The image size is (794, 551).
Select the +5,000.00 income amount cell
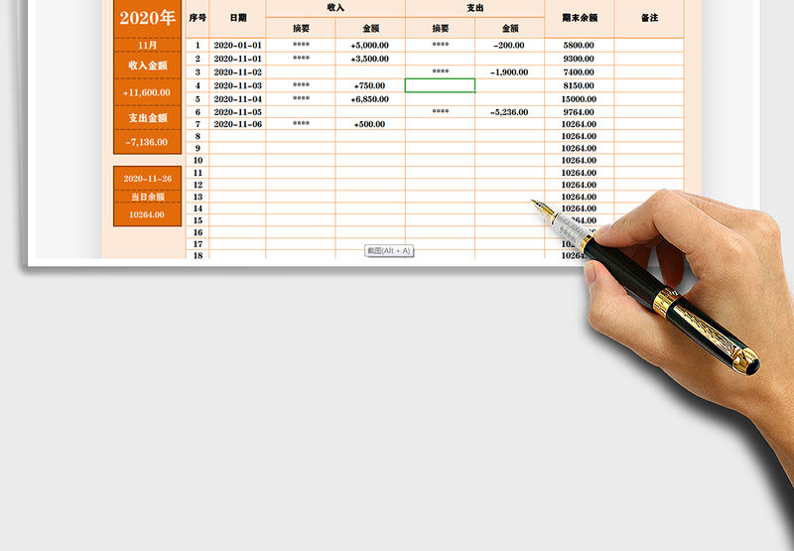(x=370, y=45)
